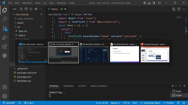
Task: Create a new file in Explorer
Action: click(x=21, y=9)
